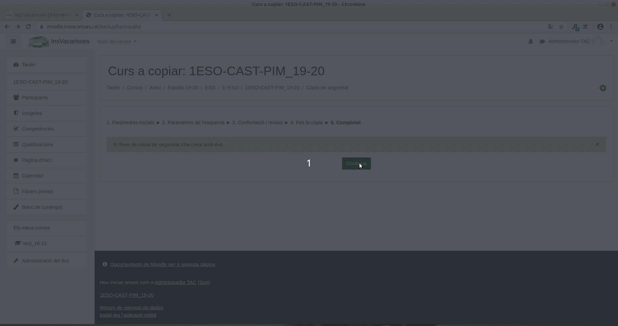Open the messages speech bubble icon

click(542, 42)
